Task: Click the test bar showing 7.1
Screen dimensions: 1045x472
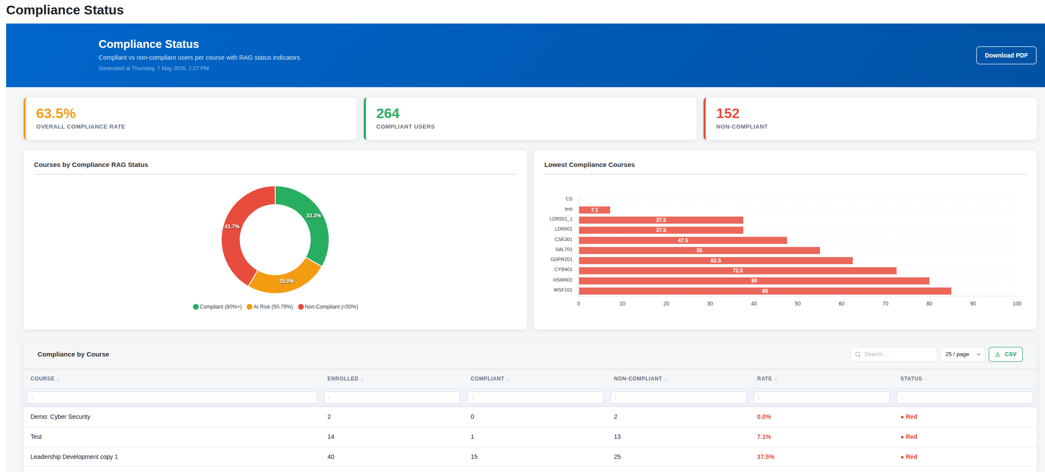Action: [594, 210]
